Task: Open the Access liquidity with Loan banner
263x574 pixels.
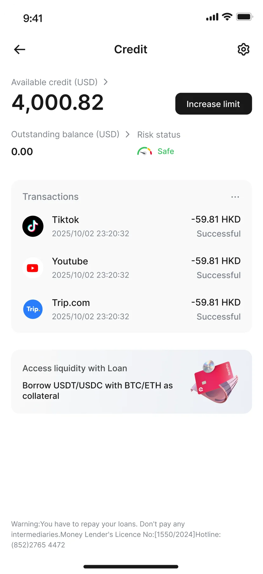Action: pyautogui.click(x=131, y=382)
